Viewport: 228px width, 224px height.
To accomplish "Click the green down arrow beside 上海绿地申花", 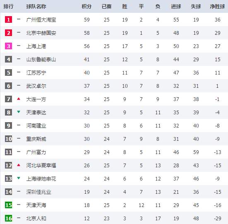I will click(19, 178).
